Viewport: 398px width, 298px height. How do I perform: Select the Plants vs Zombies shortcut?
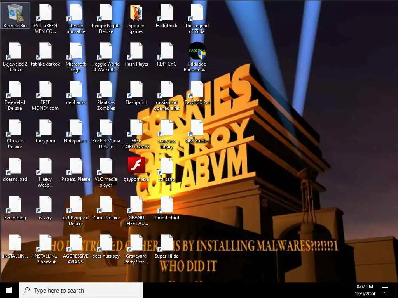pyautogui.click(x=106, y=95)
